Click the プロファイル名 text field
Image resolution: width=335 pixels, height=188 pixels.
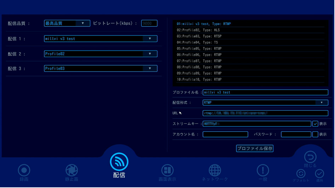pos(265,92)
